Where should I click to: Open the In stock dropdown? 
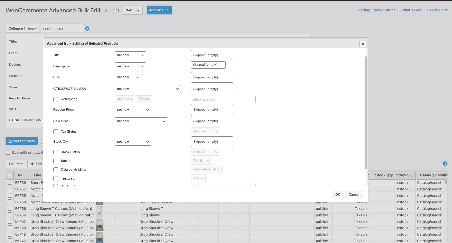[205, 152]
